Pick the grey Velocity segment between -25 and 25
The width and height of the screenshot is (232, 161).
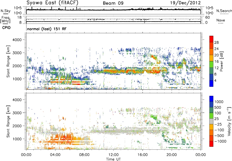pyautogui.click(x=211, y=121)
